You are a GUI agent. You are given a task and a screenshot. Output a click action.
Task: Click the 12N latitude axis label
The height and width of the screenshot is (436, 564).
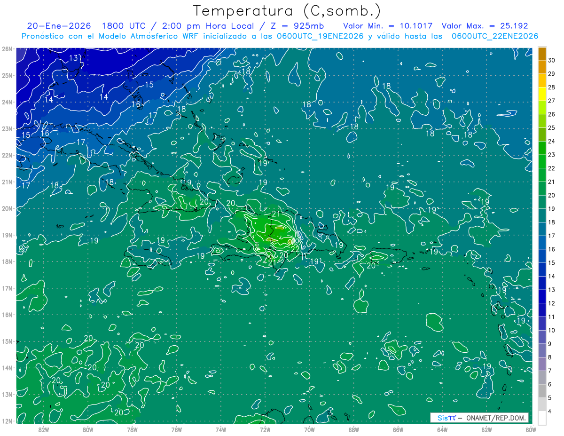(7, 421)
